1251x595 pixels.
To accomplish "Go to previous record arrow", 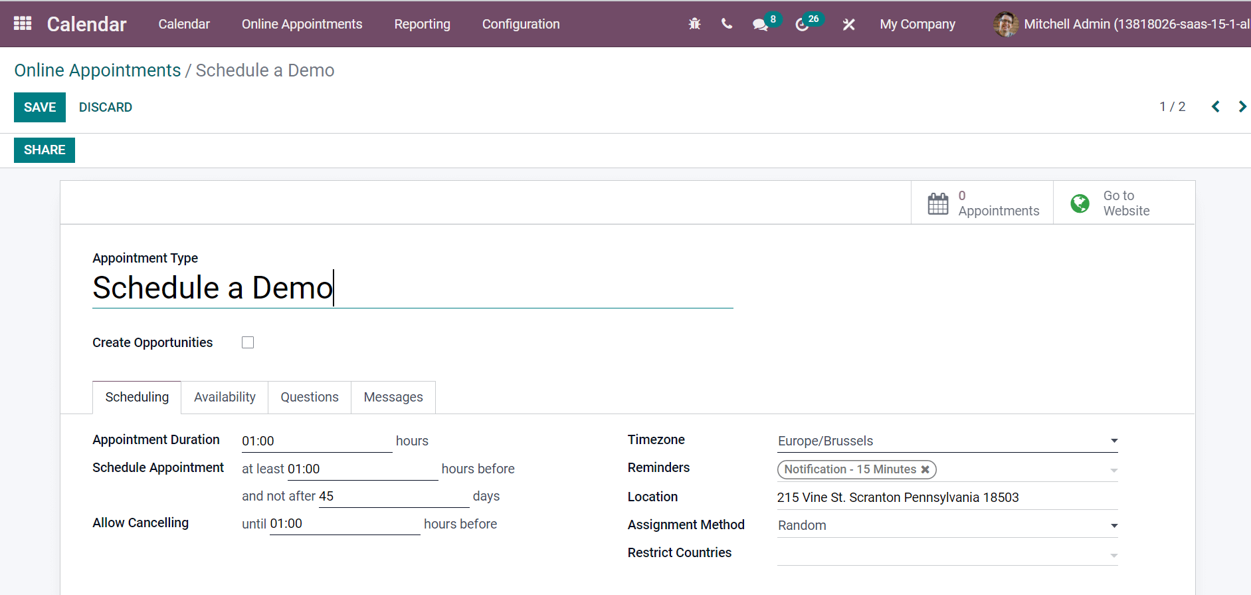I will point(1215,106).
